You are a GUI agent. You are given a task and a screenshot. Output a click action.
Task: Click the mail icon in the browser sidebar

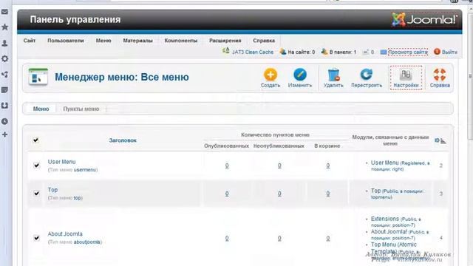(x=5, y=12)
